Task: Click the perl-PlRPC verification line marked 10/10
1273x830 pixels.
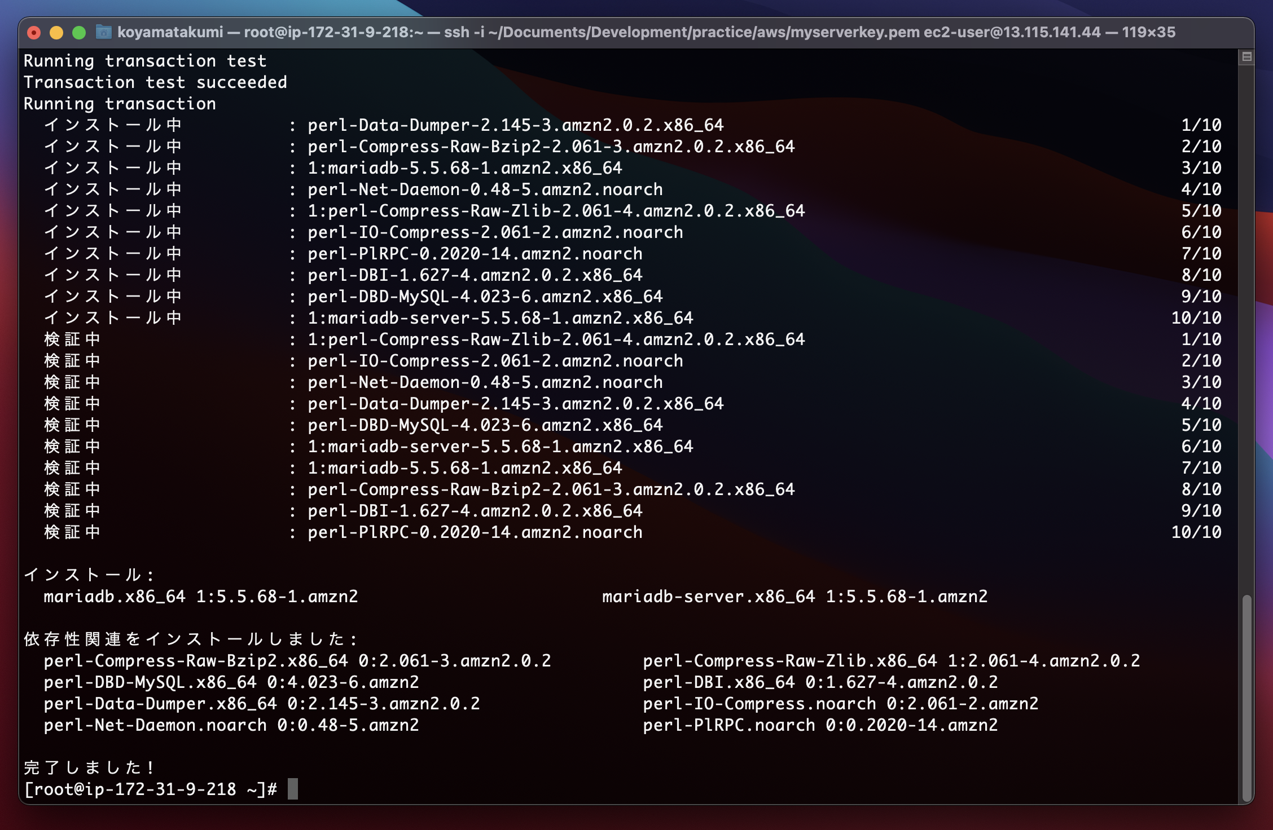Action: click(475, 532)
